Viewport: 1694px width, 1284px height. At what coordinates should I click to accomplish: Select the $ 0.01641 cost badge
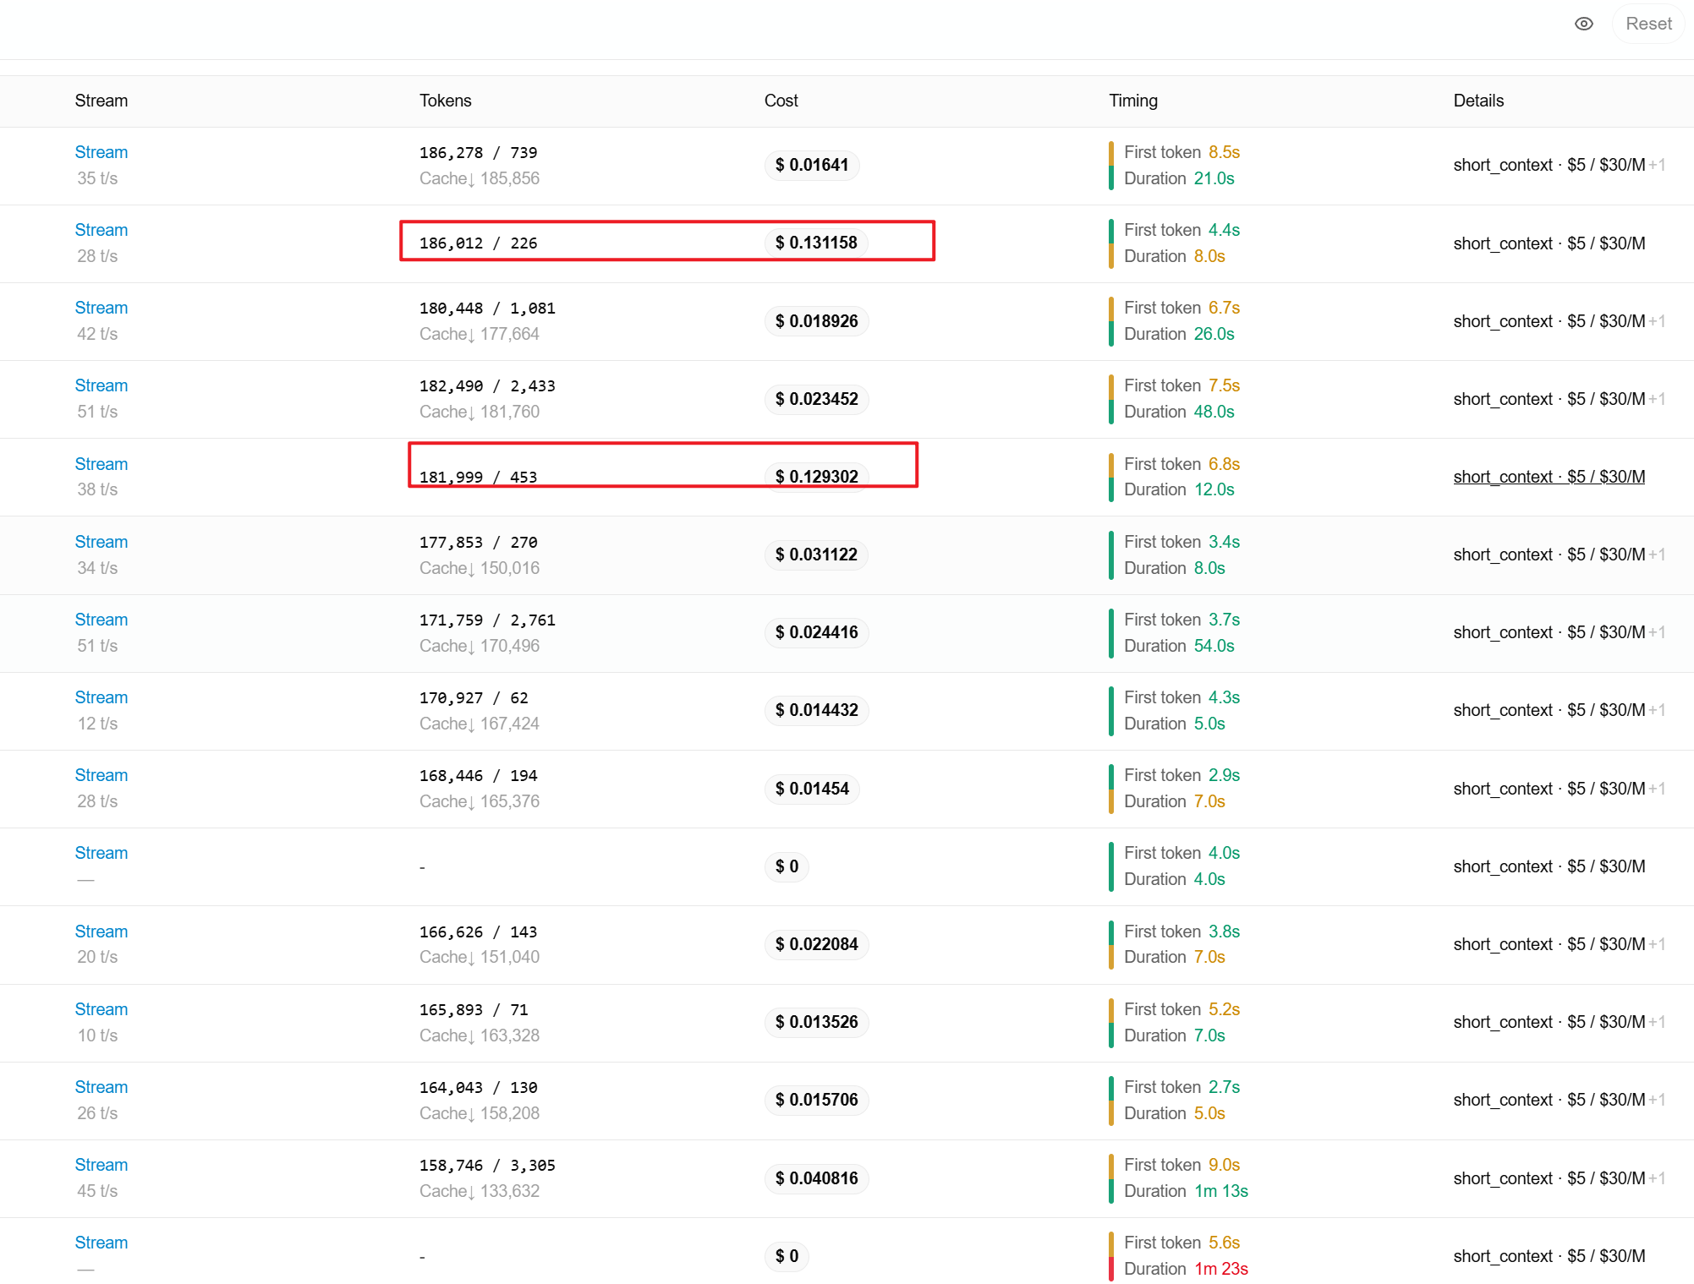pyautogui.click(x=812, y=165)
